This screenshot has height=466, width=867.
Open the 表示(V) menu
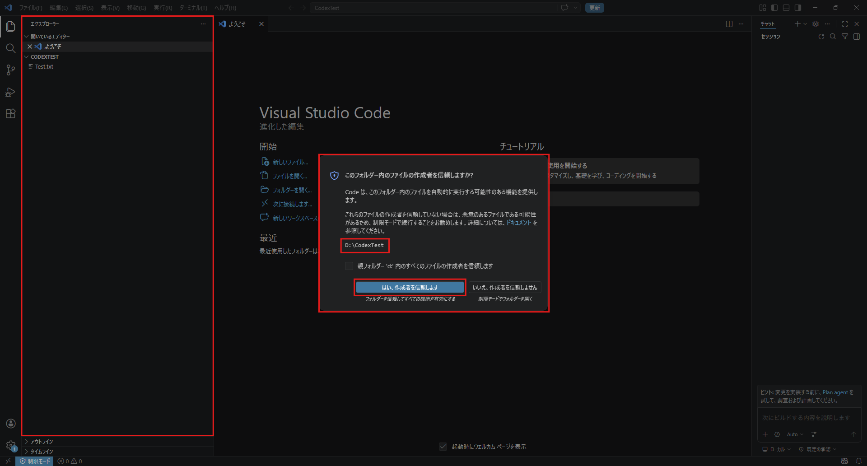(110, 8)
